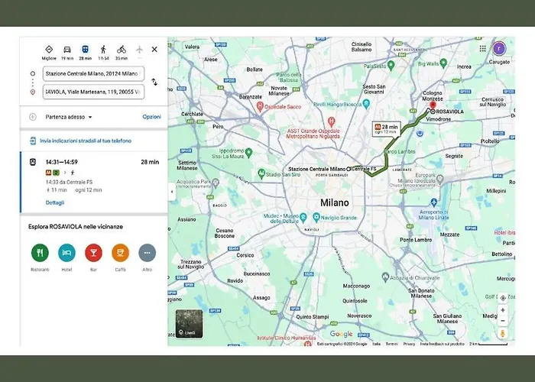Click the 28 min route callout on map

386,129
